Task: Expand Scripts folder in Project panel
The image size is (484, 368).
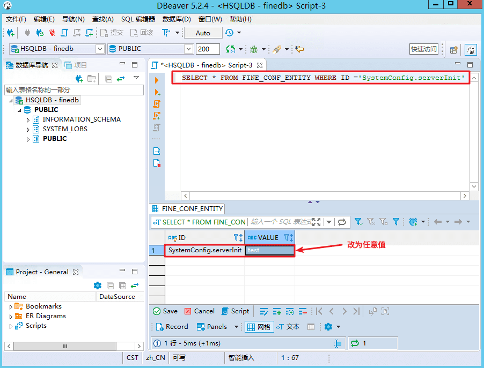Action: [11, 326]
